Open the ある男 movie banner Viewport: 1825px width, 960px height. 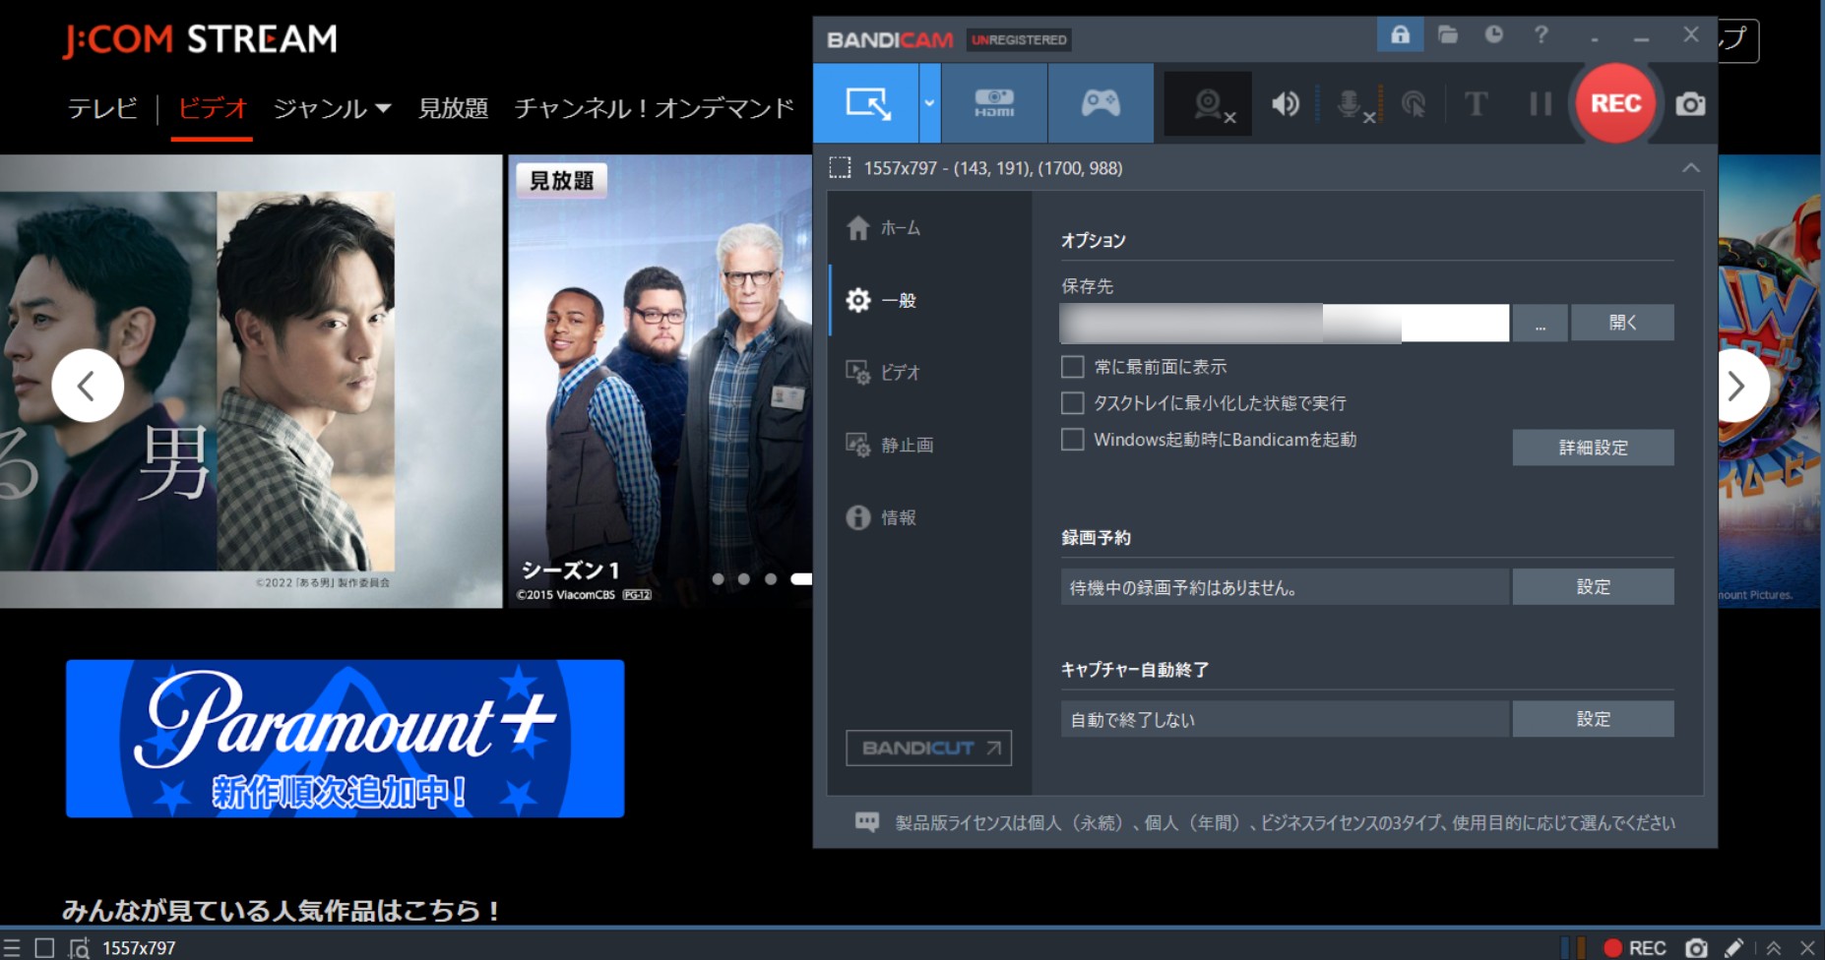point(251,381)
